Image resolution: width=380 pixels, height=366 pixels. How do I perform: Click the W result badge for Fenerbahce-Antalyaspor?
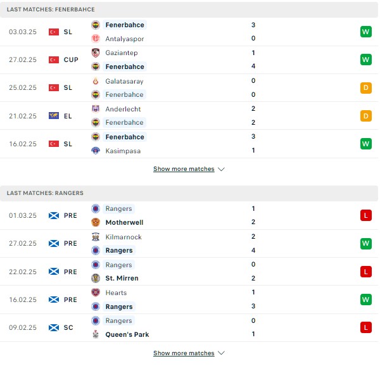coord(365,32)
